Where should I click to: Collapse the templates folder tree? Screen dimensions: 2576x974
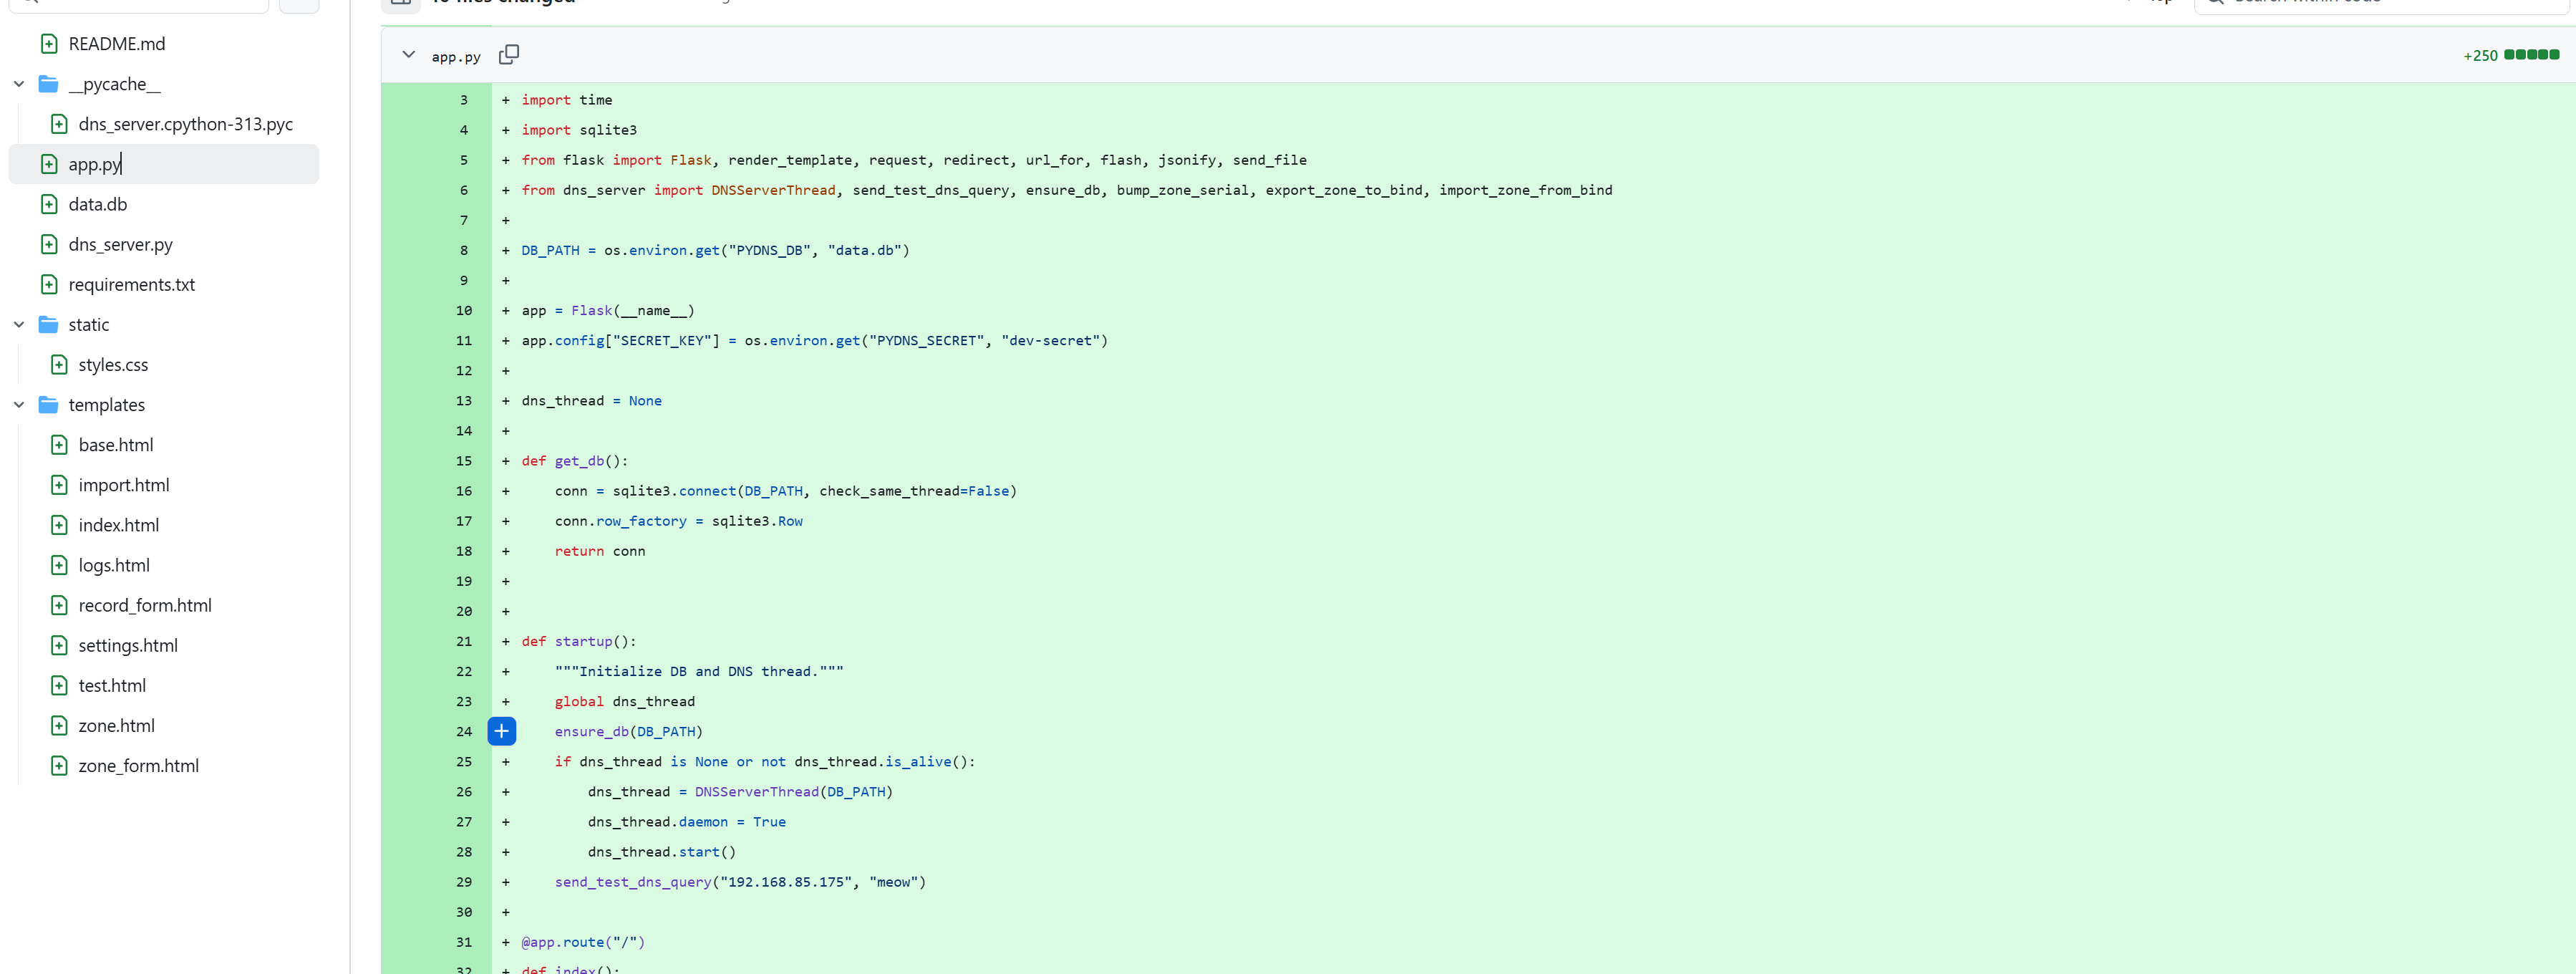pos(19,404)
